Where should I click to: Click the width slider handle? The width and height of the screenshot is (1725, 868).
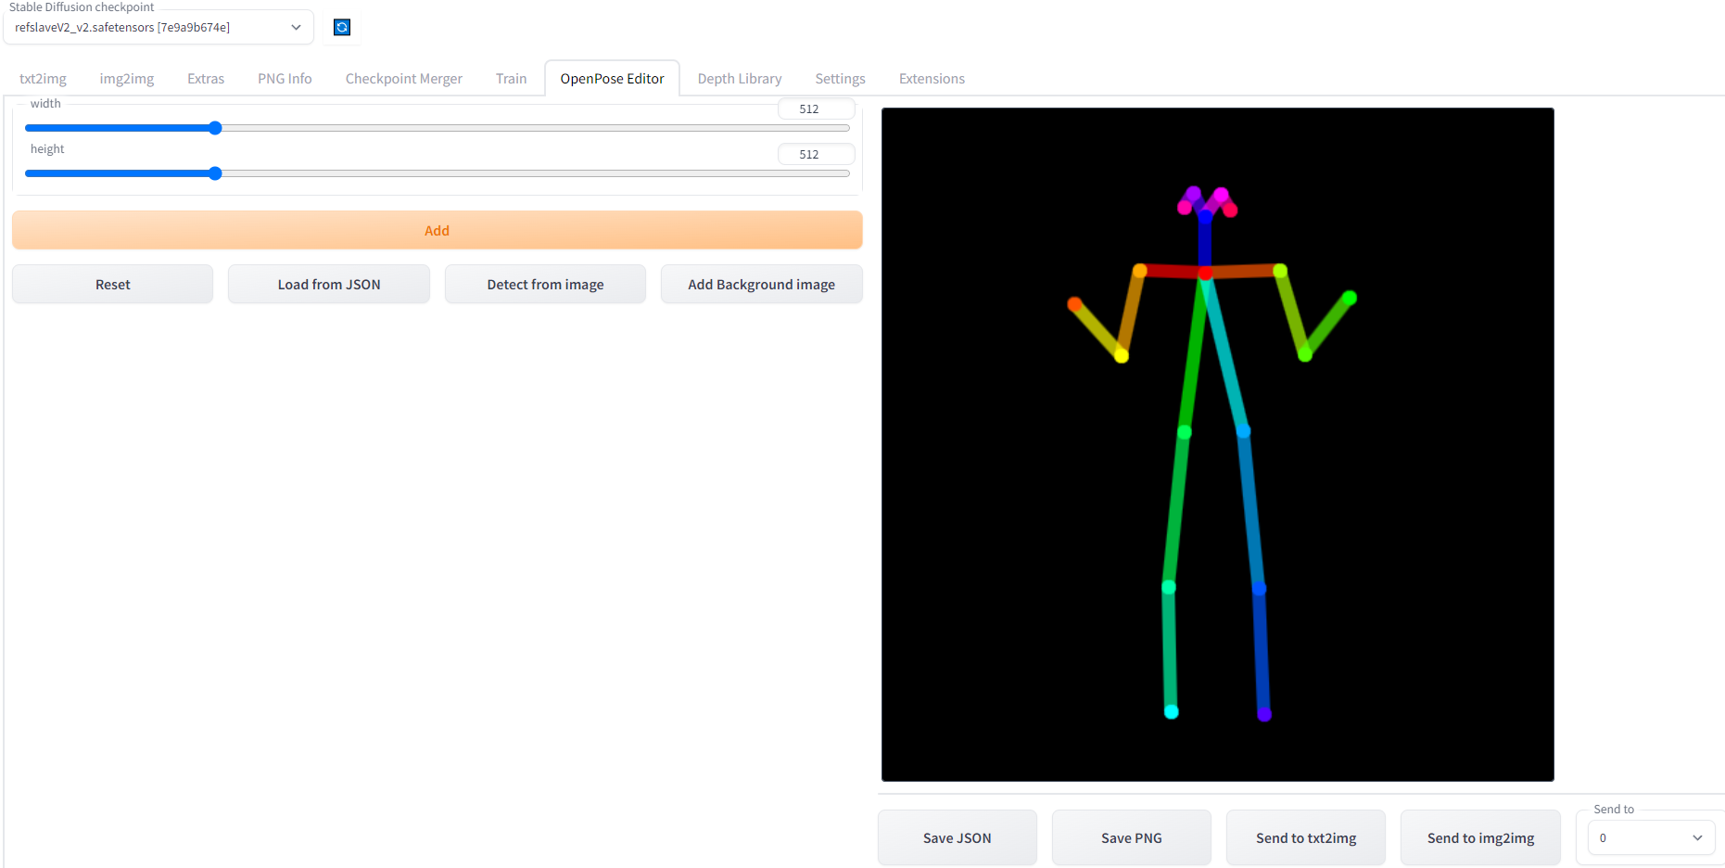point(215,128)
